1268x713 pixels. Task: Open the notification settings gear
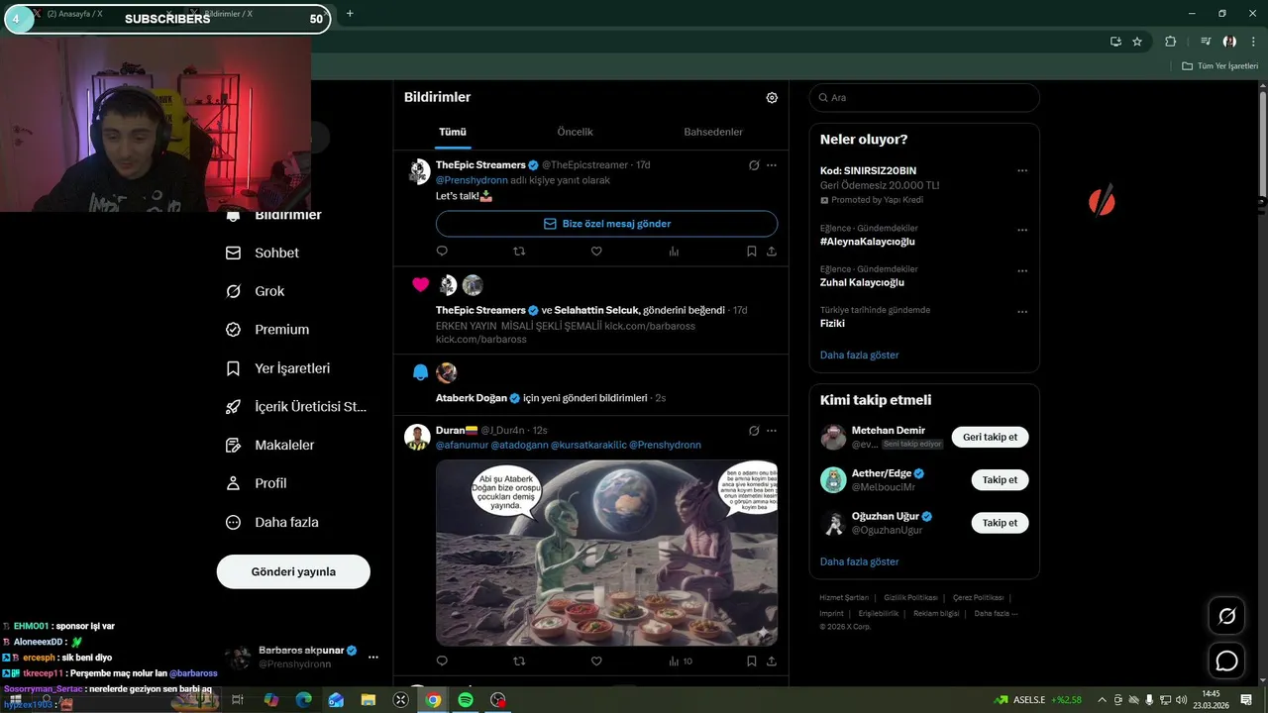coord(772,98)
